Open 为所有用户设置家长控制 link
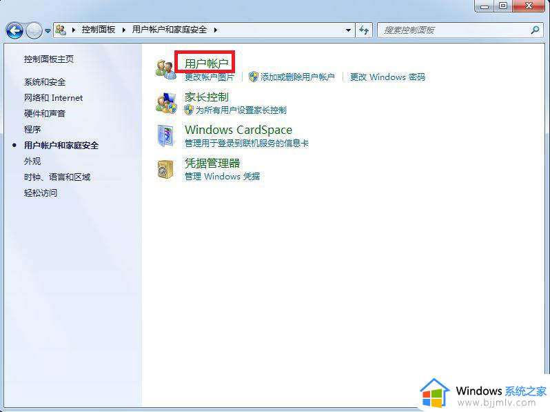 pyautogui.click(x=241, y=110)
